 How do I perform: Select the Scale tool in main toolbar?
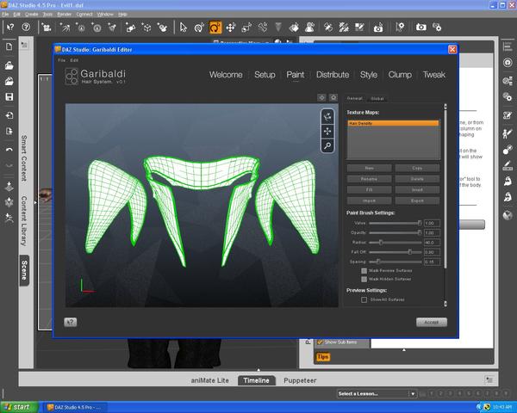tap(246, 28)
